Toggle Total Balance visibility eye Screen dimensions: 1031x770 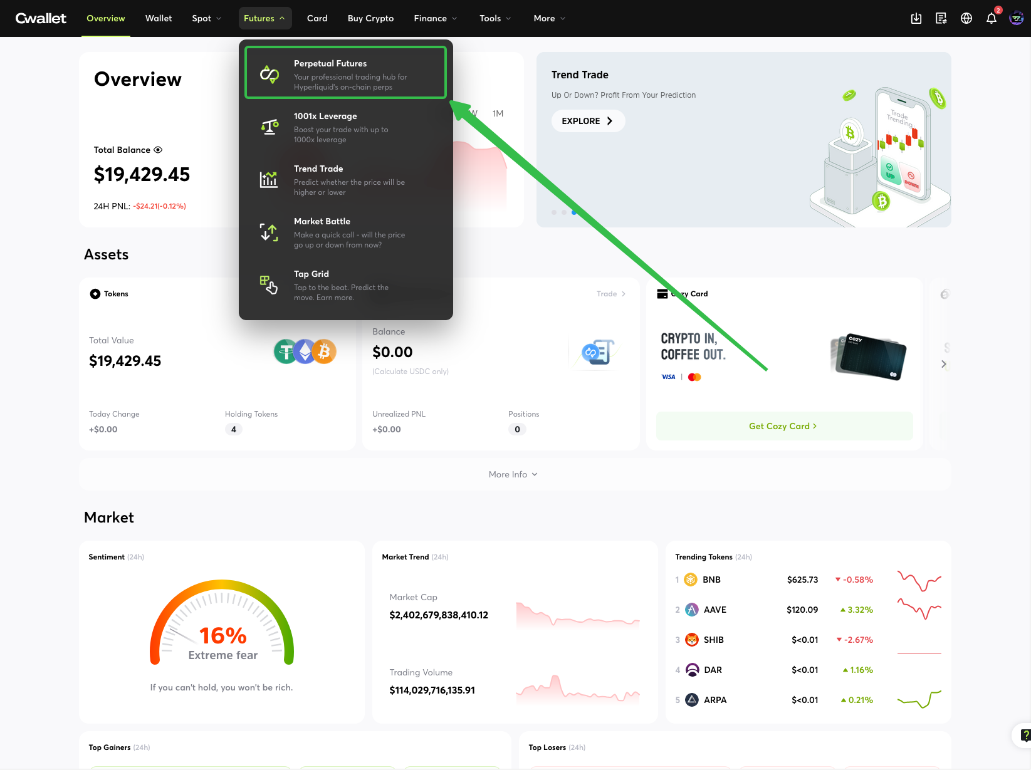158,150
